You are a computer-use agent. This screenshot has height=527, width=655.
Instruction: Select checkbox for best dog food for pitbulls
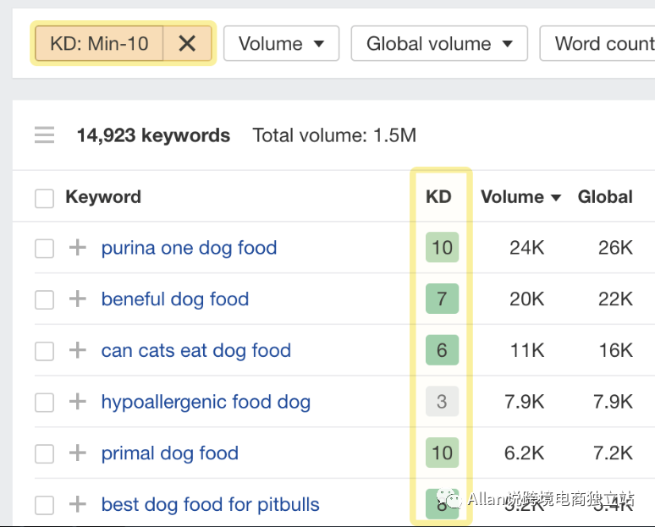click(x=44, y=505)
